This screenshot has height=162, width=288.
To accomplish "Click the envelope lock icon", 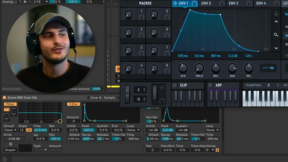I will (276, 13).
